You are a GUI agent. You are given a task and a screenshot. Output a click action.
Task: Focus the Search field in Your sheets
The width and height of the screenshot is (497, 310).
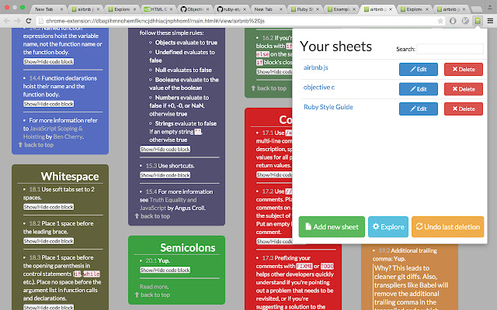[450, 49]
